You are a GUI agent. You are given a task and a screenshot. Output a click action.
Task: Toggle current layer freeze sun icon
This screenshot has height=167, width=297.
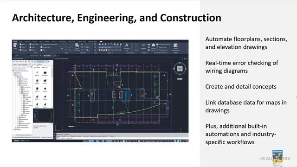tap(102, 50)
